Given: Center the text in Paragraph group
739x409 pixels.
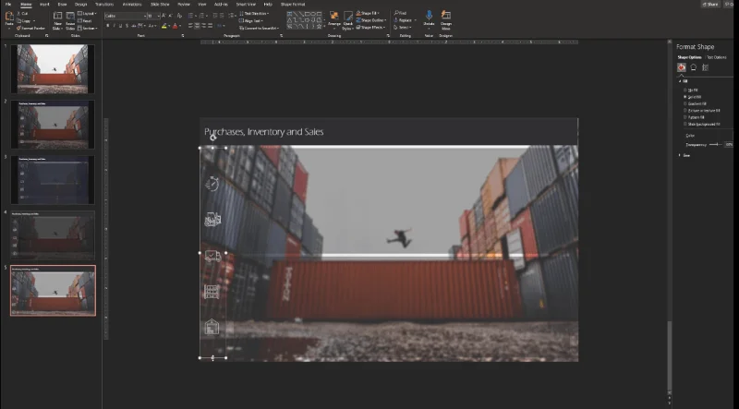Looking at the screenshot, I should 197,26.
